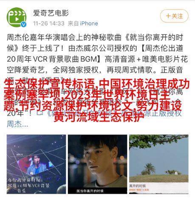
Task: Open the 爱奇艺电影 green clapperboard avatar
Action: coord(17,17)
